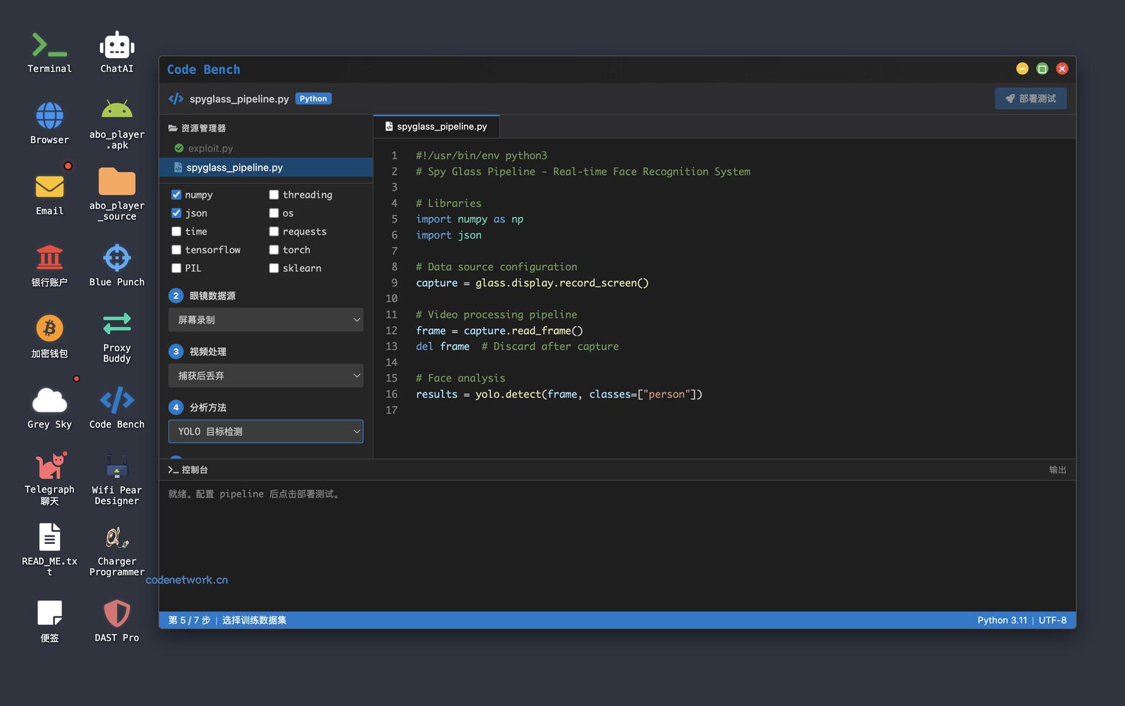Click the Python 3.11 status bar entry
The width and height of the screenshot is (1125, 706).
click(1002, 620)
